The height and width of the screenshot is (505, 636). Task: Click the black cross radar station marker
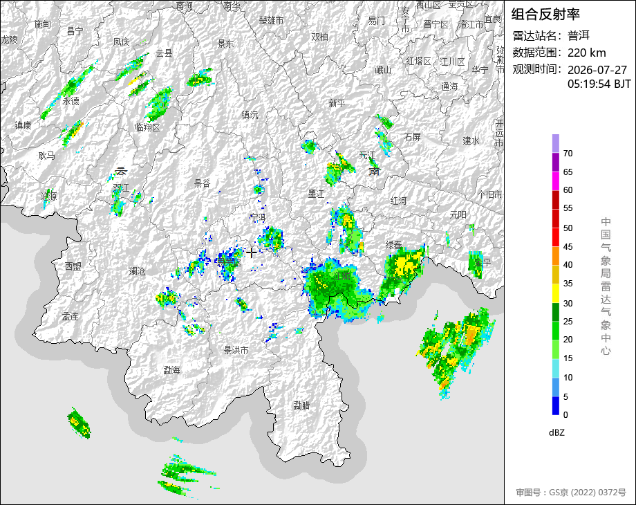tap(252, 252)
